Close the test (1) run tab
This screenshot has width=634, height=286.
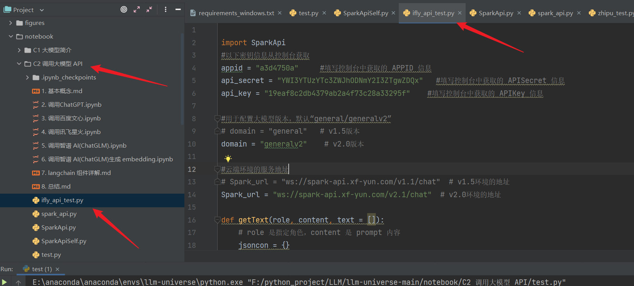point(57,269)
